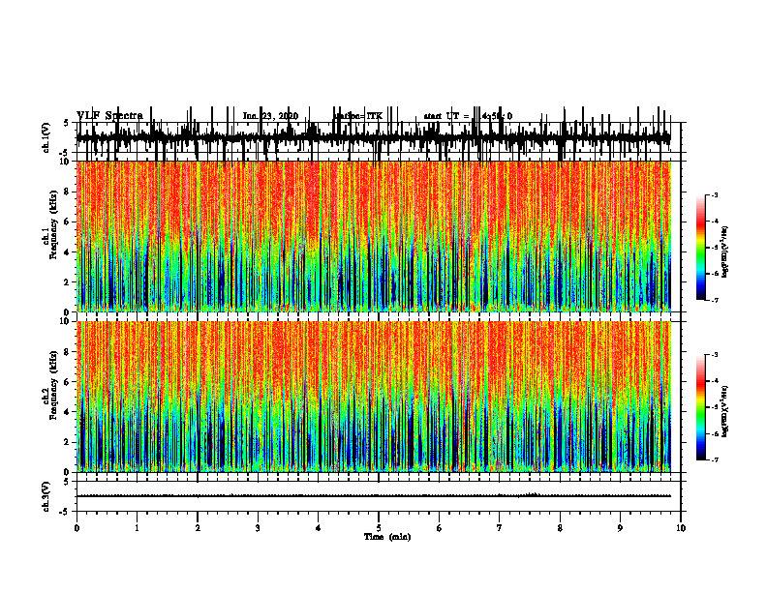Click the '6' kHz tick on ch.1 axis
Screen dimensions: 767x592
68,222
